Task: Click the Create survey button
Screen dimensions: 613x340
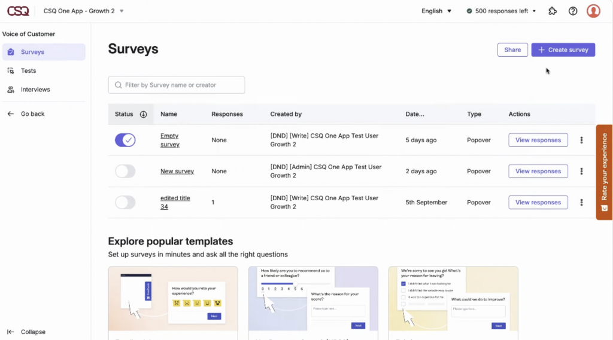Action: click(x=563, y=50)
